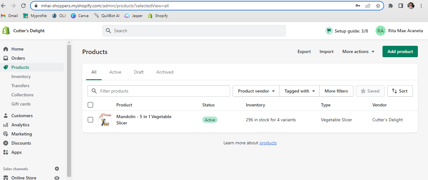The image size is (428, 180).
Task: Click the Home icon in the sidebar
Action: [x=6, y=49]
